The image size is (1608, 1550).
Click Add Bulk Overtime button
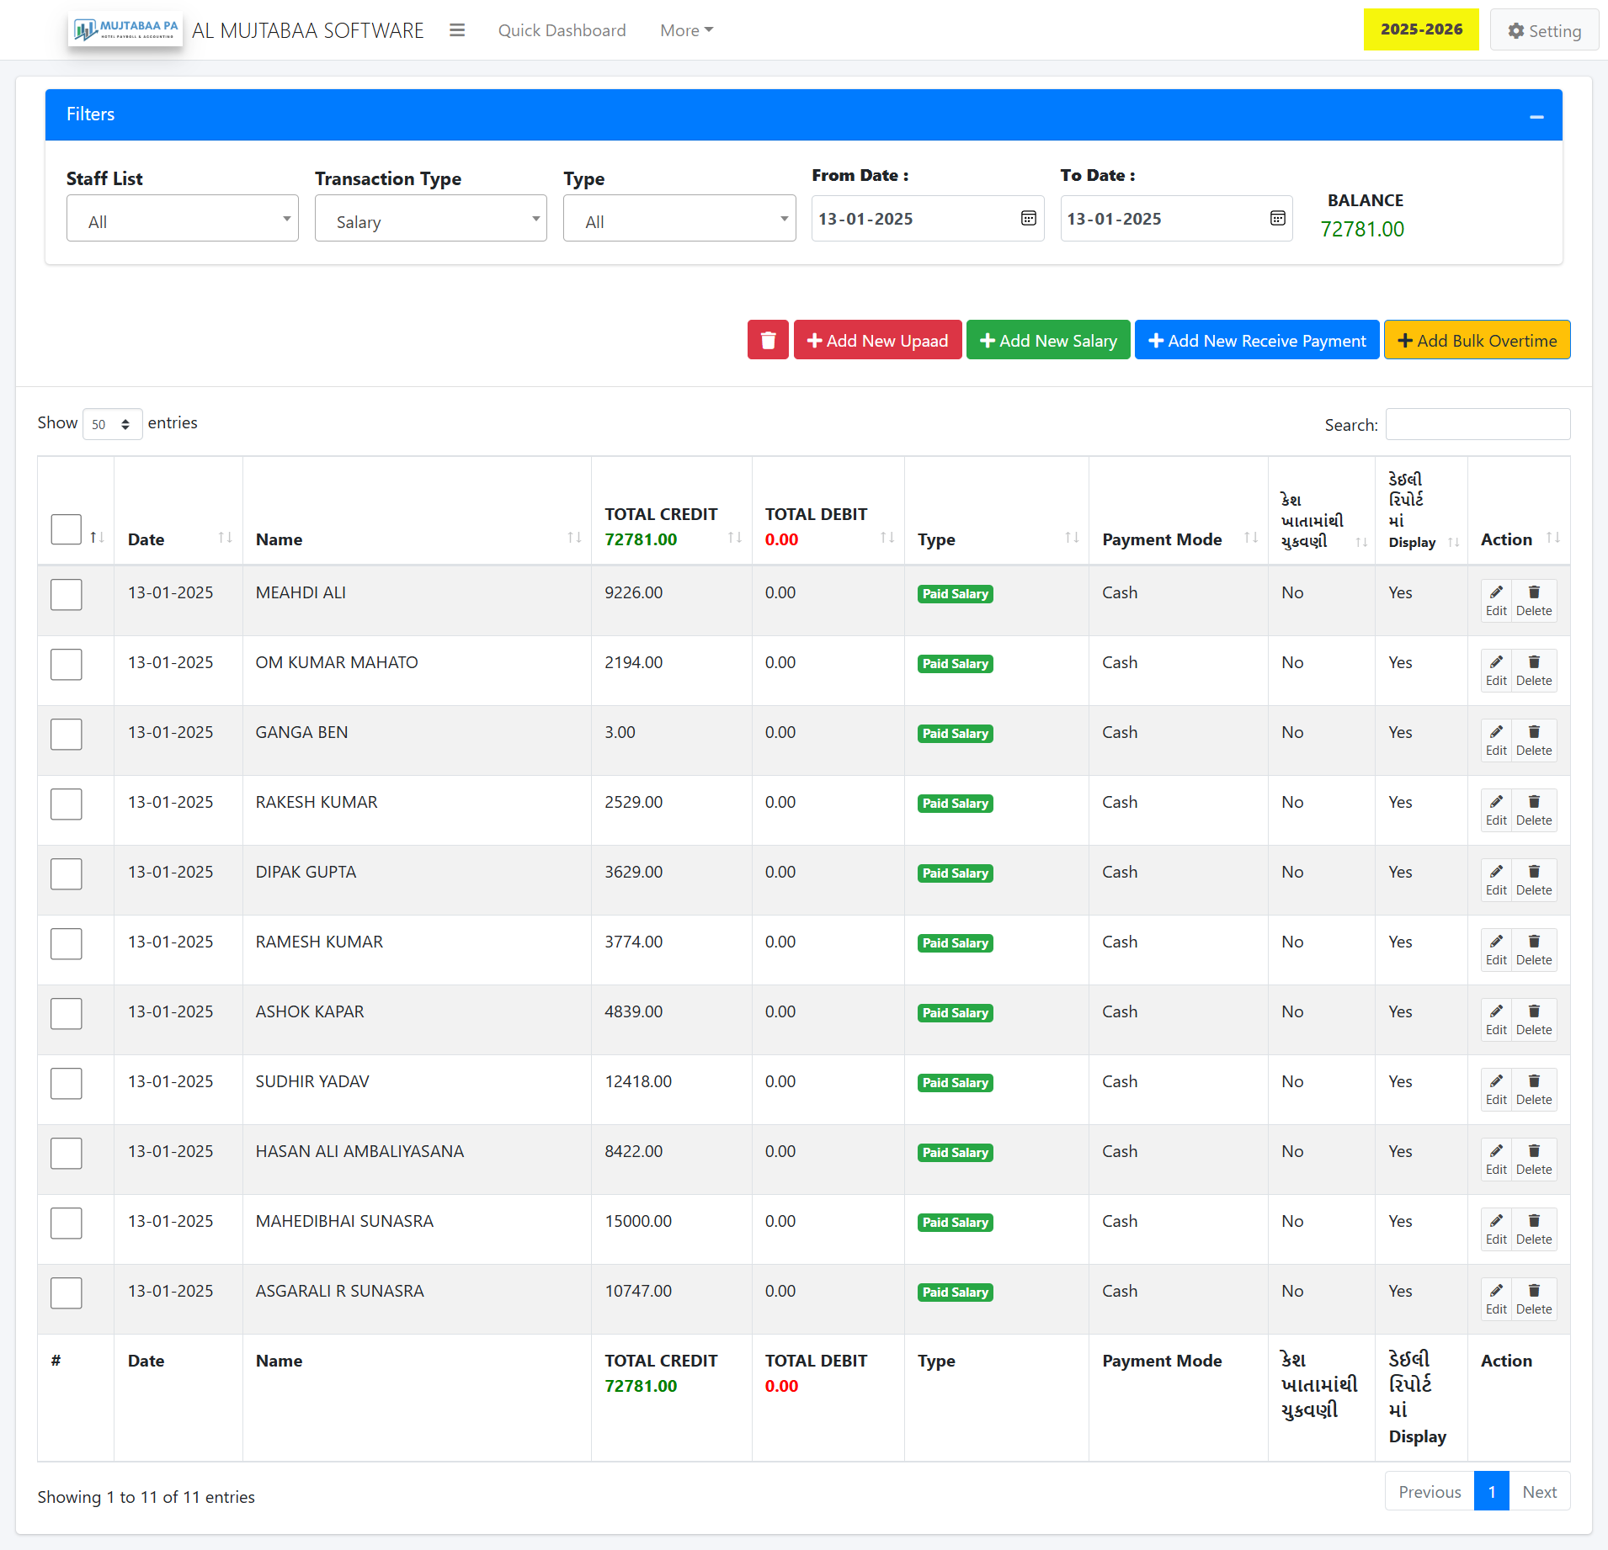pos(1477,340)
